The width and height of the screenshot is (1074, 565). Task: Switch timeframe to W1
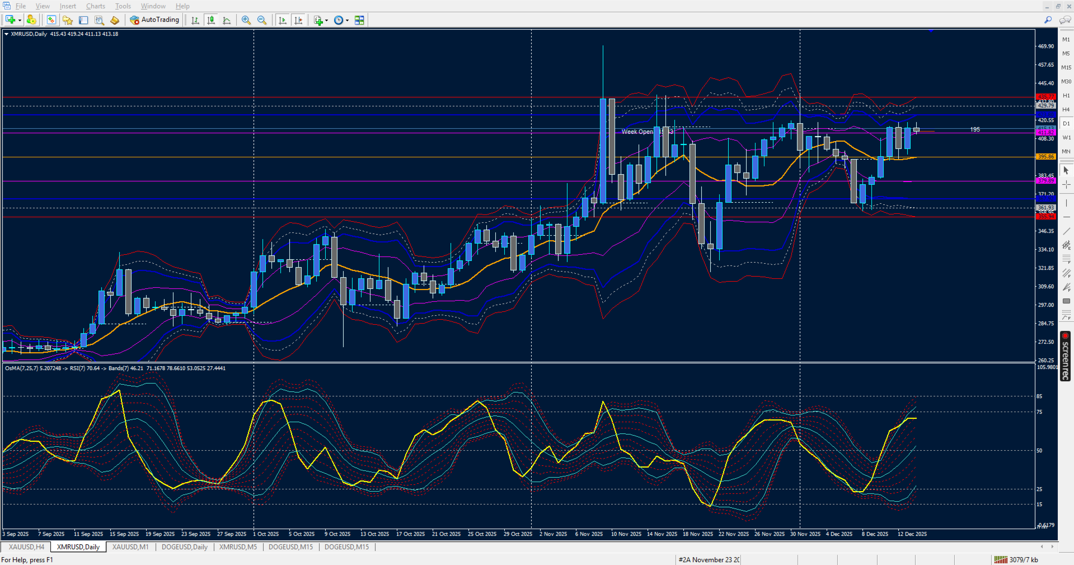[x=1066, y=138]
